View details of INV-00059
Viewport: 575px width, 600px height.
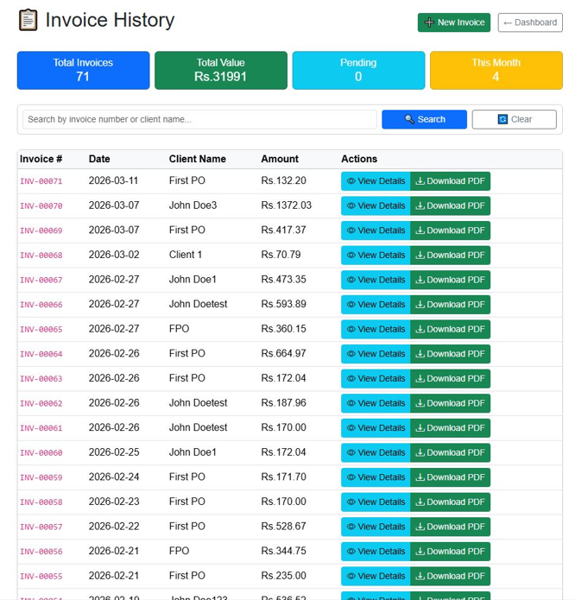click(x=376, y=477)
